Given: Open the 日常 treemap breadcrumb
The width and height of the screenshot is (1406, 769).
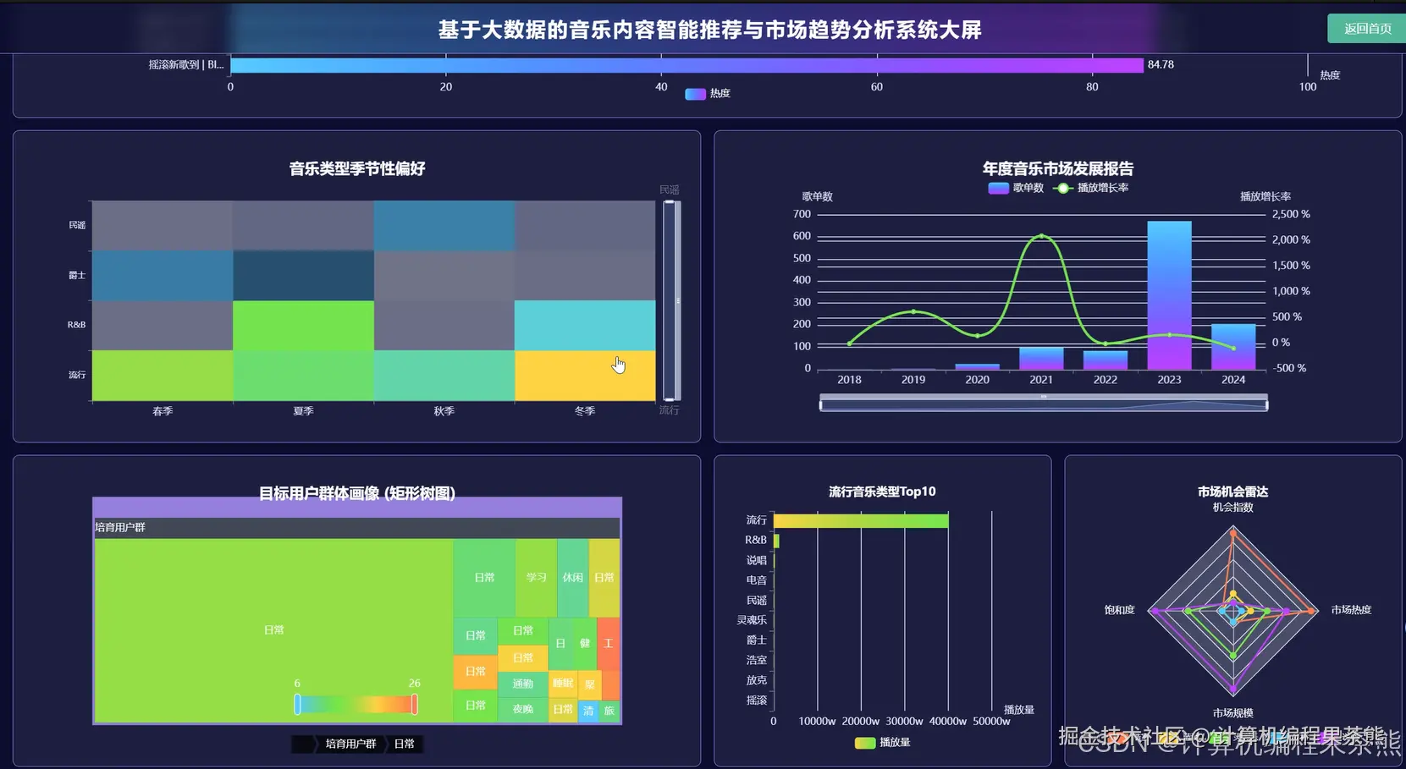Looking at the screenshot, I should click(404, 744).
